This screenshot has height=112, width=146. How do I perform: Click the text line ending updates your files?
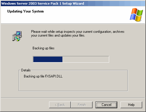pyautogui.click(x=58, y=35)
